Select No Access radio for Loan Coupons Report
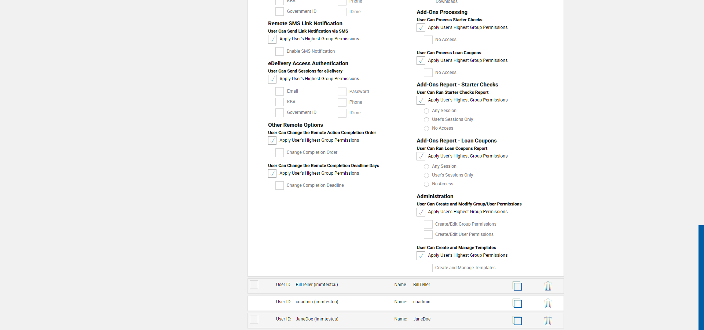The width and height of the screenshot is (704, 330). point(426,184)
